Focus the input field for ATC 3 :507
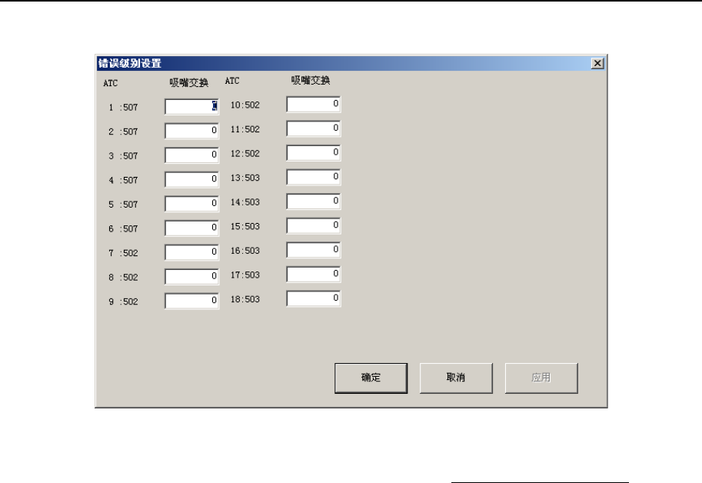Image resolution: width=702 pixels, height=483 pixels. point(191,155)
